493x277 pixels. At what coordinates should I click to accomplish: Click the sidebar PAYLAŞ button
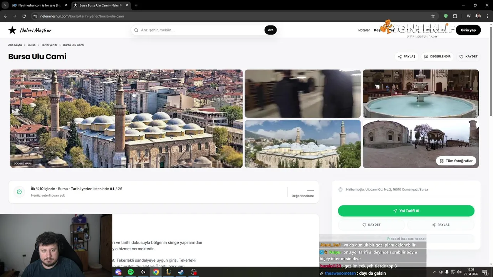click(441, 225)
